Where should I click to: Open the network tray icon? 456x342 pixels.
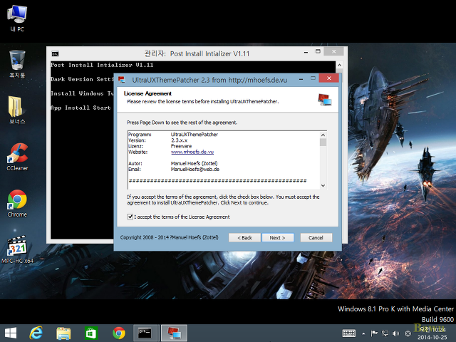(385, 333)
